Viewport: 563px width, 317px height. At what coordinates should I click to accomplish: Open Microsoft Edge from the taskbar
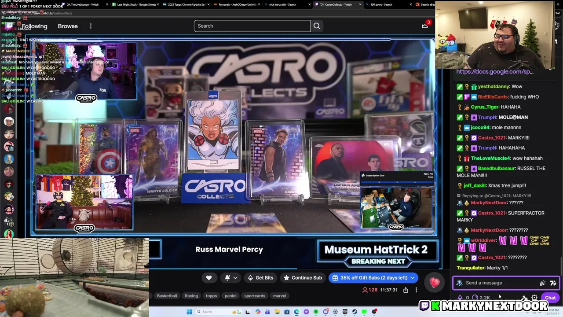[x=297, y=312]
